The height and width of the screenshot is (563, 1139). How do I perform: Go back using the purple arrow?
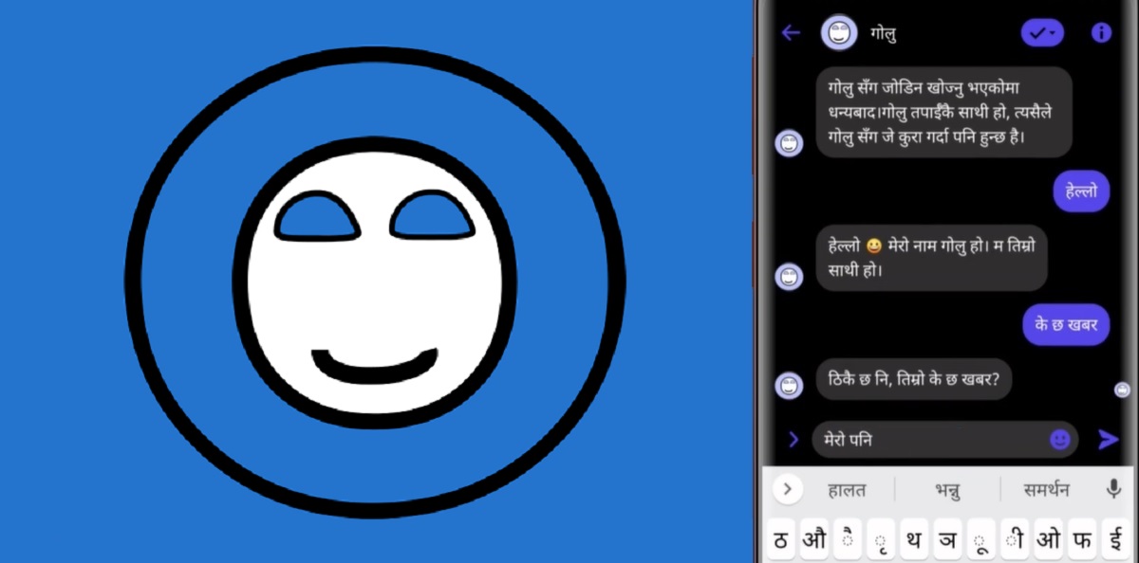[791, 33]
